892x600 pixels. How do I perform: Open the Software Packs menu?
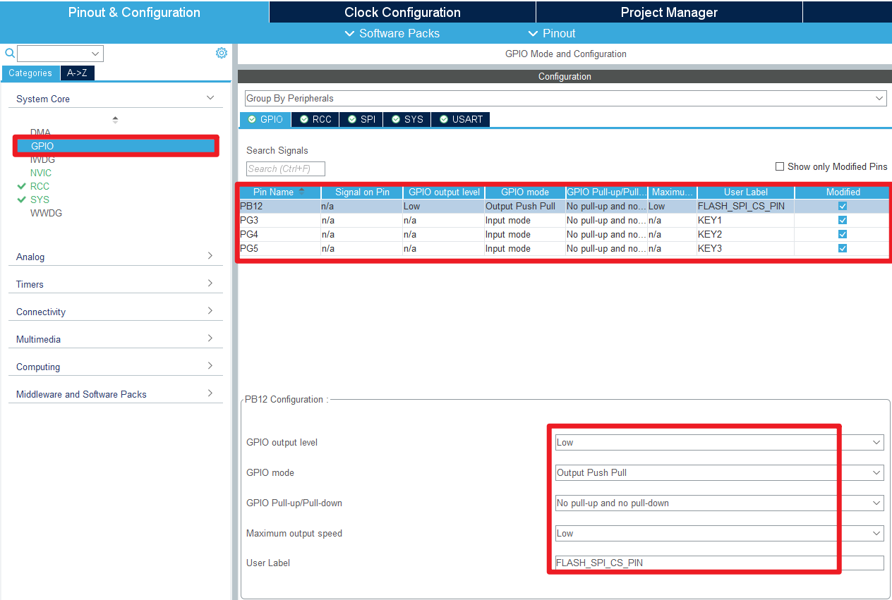392,33
